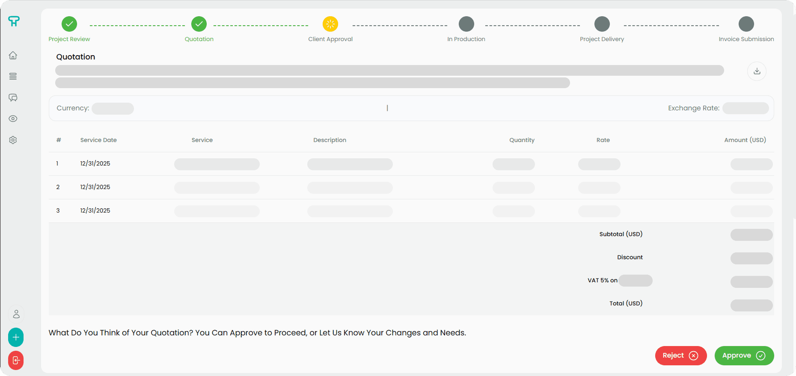The height and width of the screenshot is (376, 796).
Task: Open the user profile icon
Action: (16, 314)
